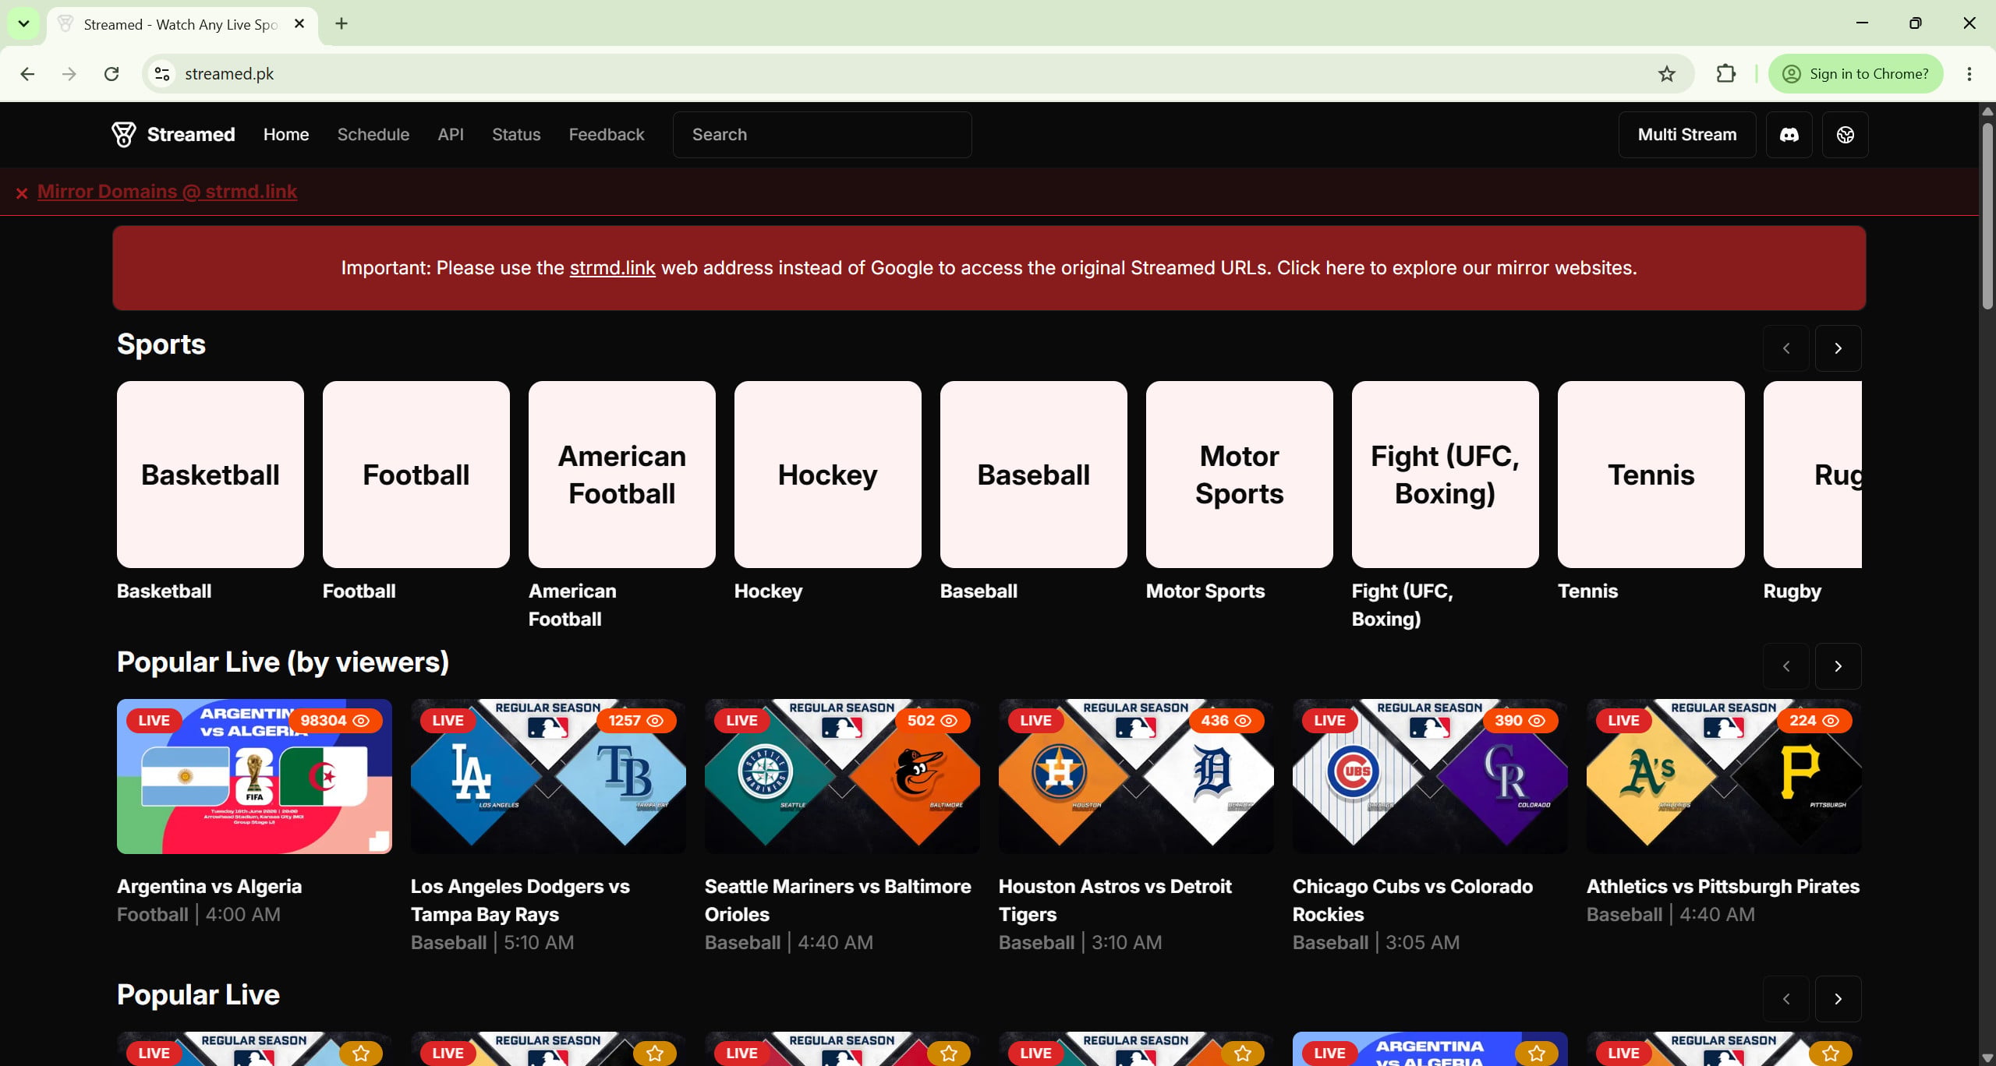Open a new browser tab
Screen dimensions: 1996x1066
point(342,24)
